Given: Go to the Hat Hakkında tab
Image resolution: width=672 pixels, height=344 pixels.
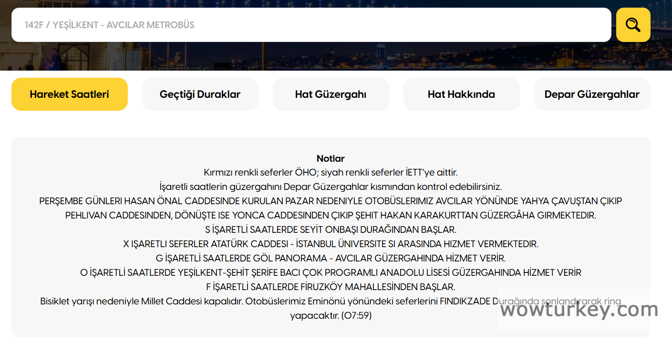Looking at the screenshot, I should pyautogui.click(x=461, y=94).
